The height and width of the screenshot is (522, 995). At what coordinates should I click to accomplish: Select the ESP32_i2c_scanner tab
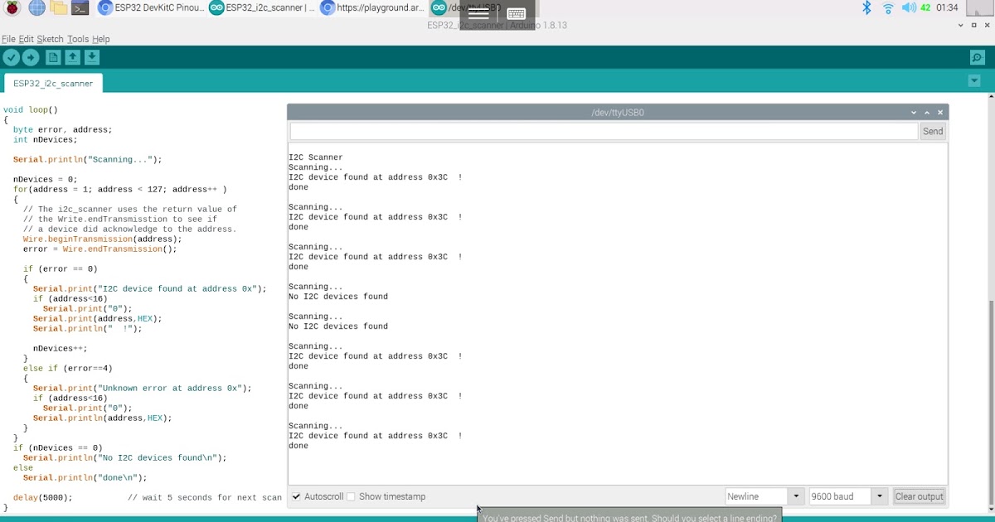point(52,83)
